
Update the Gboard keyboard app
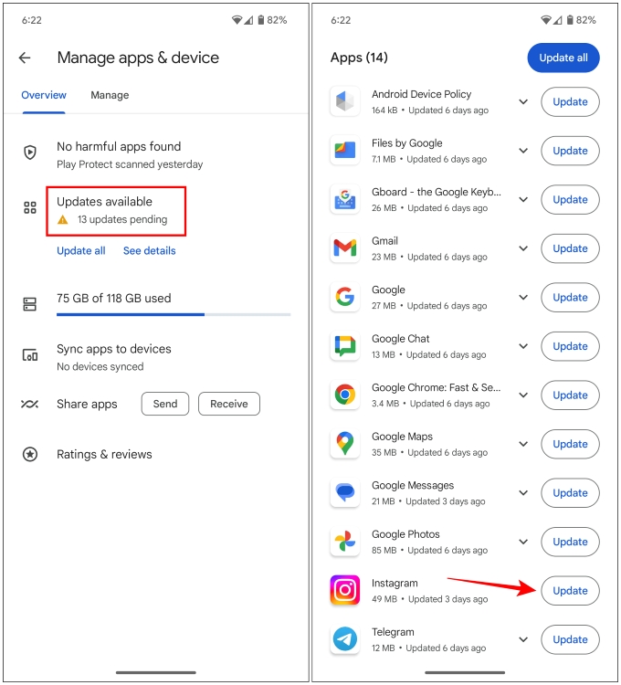pos(570,199)
